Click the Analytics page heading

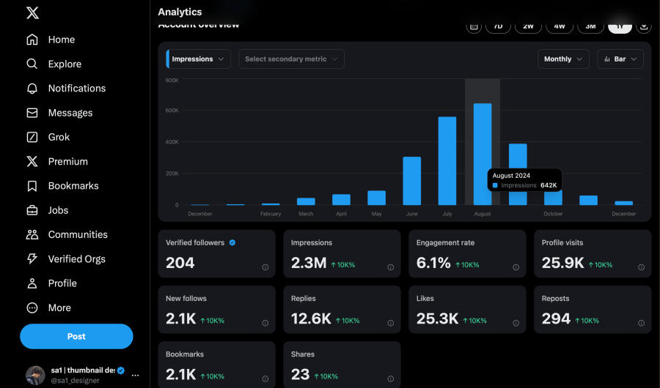(180, 12)
